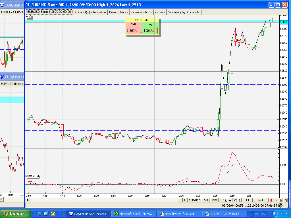Click the green connection status indicator
The image size is (291, 218).
280,206
